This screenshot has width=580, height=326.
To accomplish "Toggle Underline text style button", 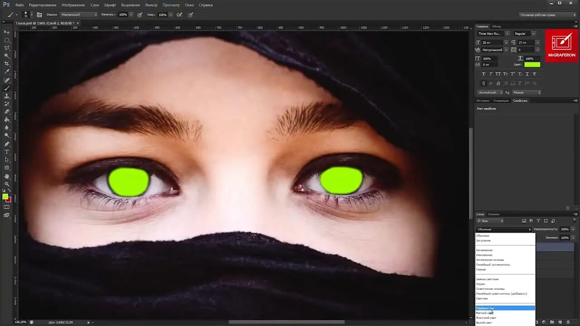I will coord(527,74).
